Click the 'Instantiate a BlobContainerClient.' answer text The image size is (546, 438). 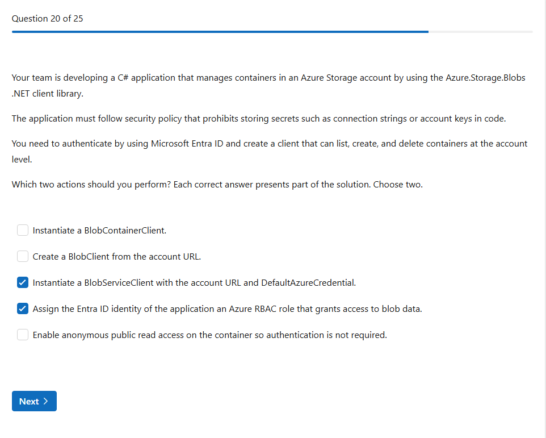[x=99, y=231]
